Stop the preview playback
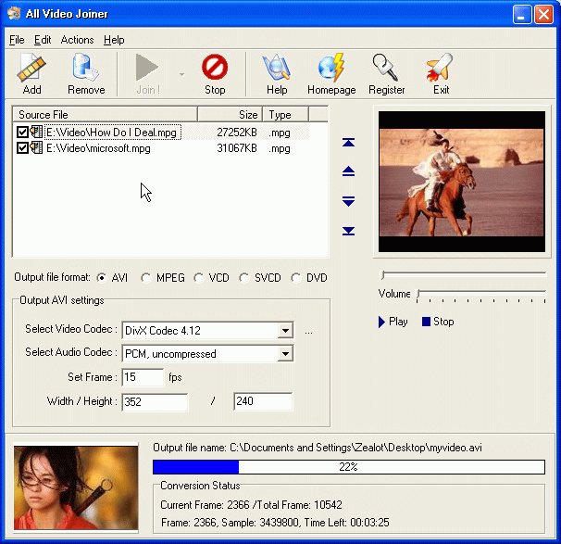 438,322
